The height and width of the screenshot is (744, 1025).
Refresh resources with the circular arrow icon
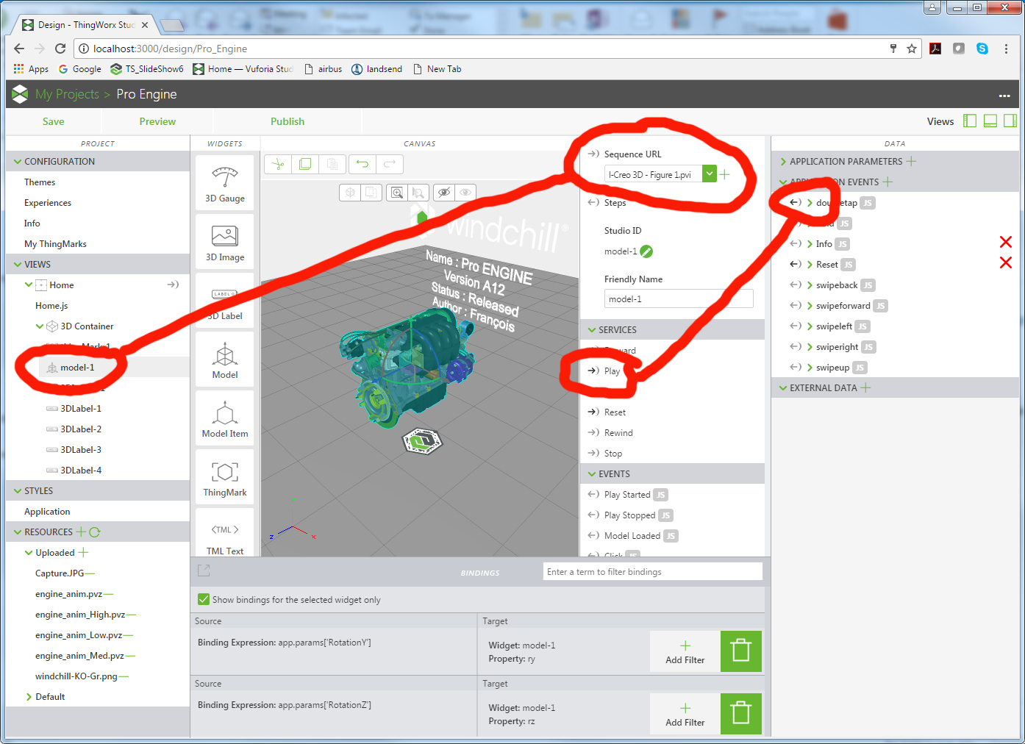point(95,532)
